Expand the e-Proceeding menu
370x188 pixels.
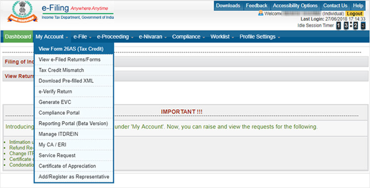click(115, 37)
